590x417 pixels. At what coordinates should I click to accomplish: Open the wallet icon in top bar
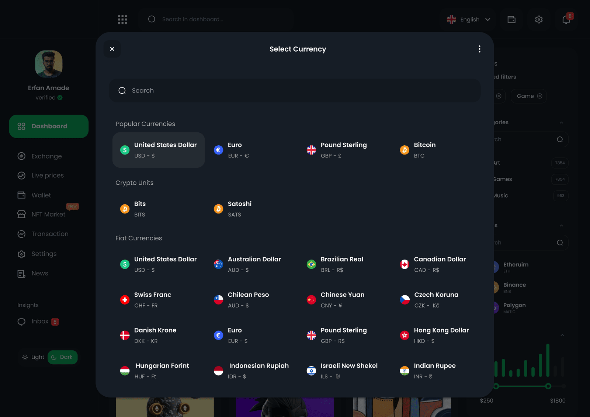(x=511, y=19)
